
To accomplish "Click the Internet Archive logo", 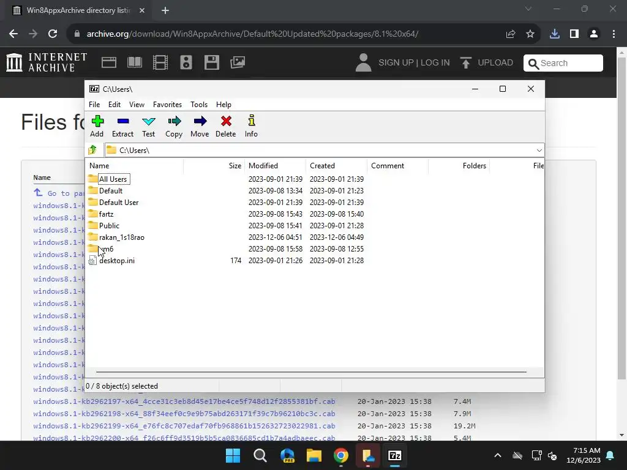I will [47, 62].
